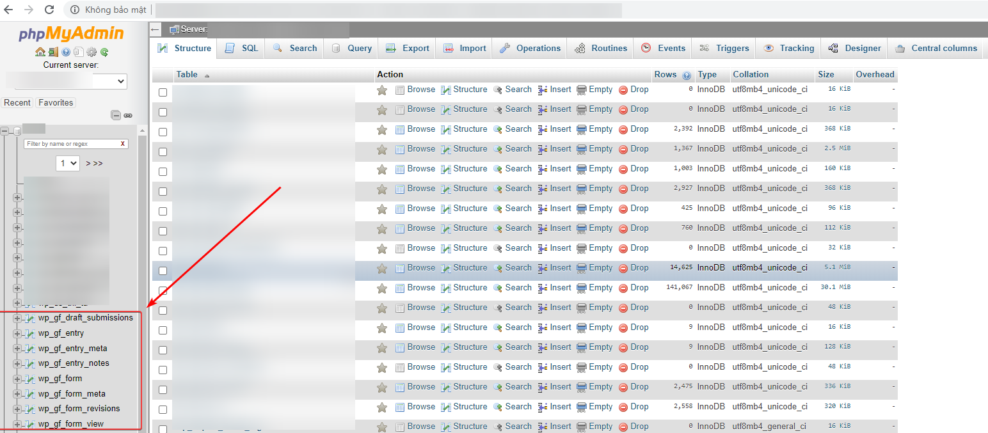988x433 pixels.
Task: Check the box for the 1,367 rows table
Action: pos(163,152)
